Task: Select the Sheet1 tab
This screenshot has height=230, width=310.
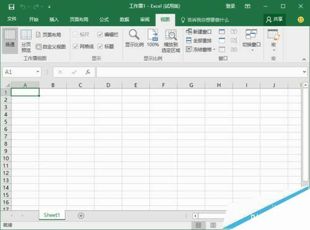Action: pos(52,215)
